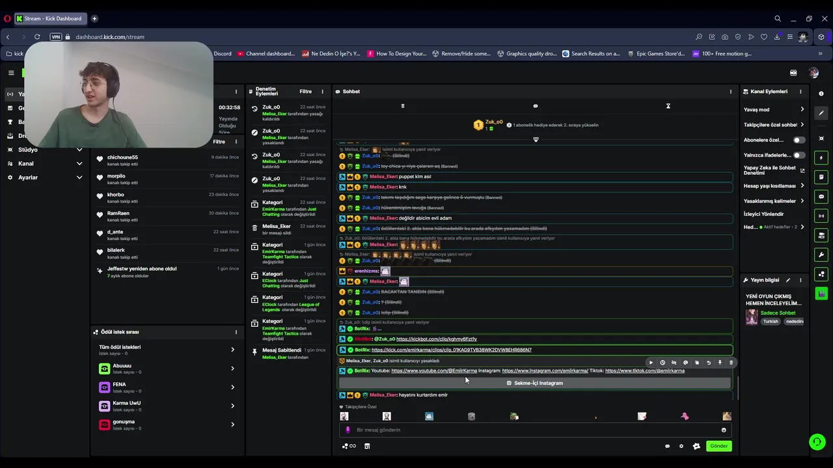The height and width of the screenshot is (468, 833).
Task: Click the lightning bolt icon in right sidebar
Action: [821, 158]
